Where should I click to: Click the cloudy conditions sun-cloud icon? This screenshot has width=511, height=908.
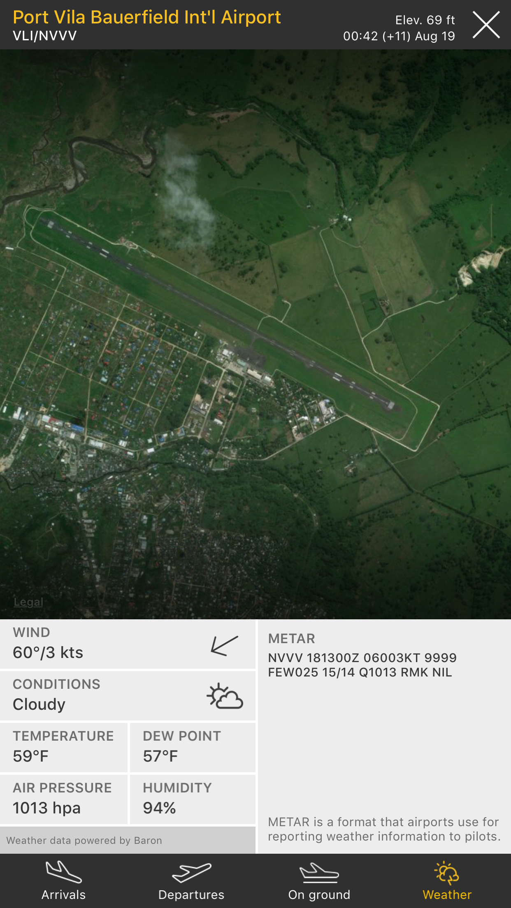[225, 696]
